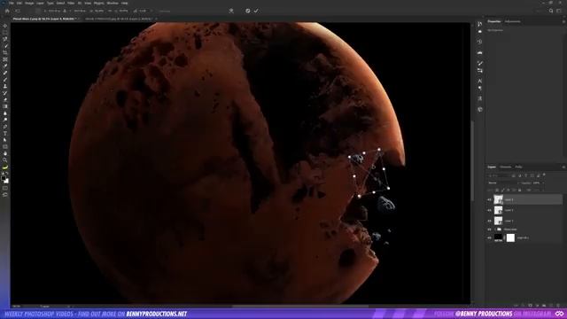Image resolution: width=567 pixels, height=319 pixels.
Task: Open the layer filter Kind dropdown
Action: [498, 175]
